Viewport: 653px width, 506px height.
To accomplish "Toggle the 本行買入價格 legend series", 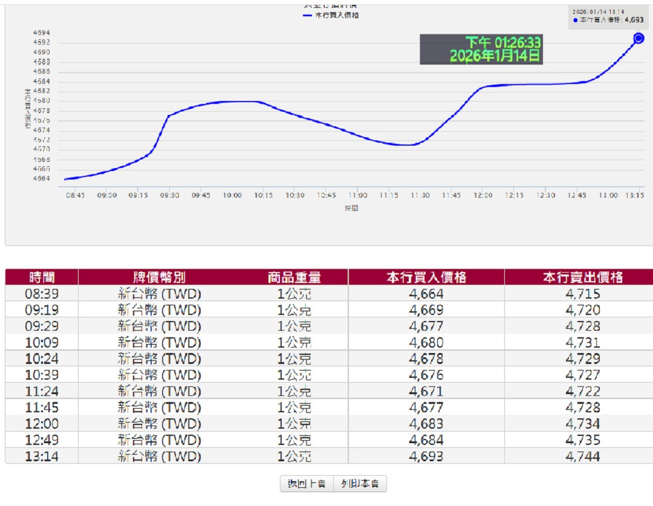I will (x=330, y=15).
